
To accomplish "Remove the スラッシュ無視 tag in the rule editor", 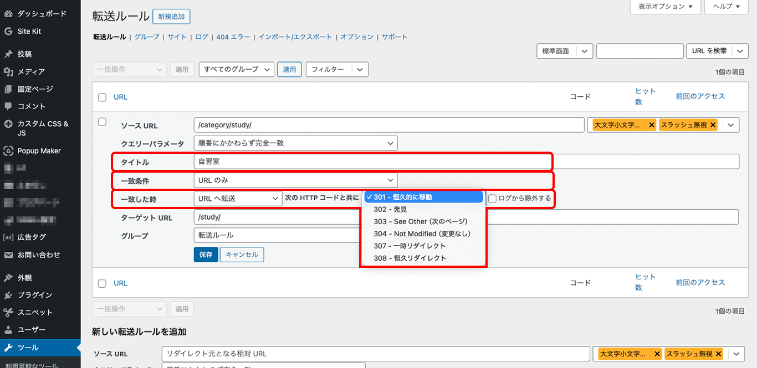I will 713,125.
